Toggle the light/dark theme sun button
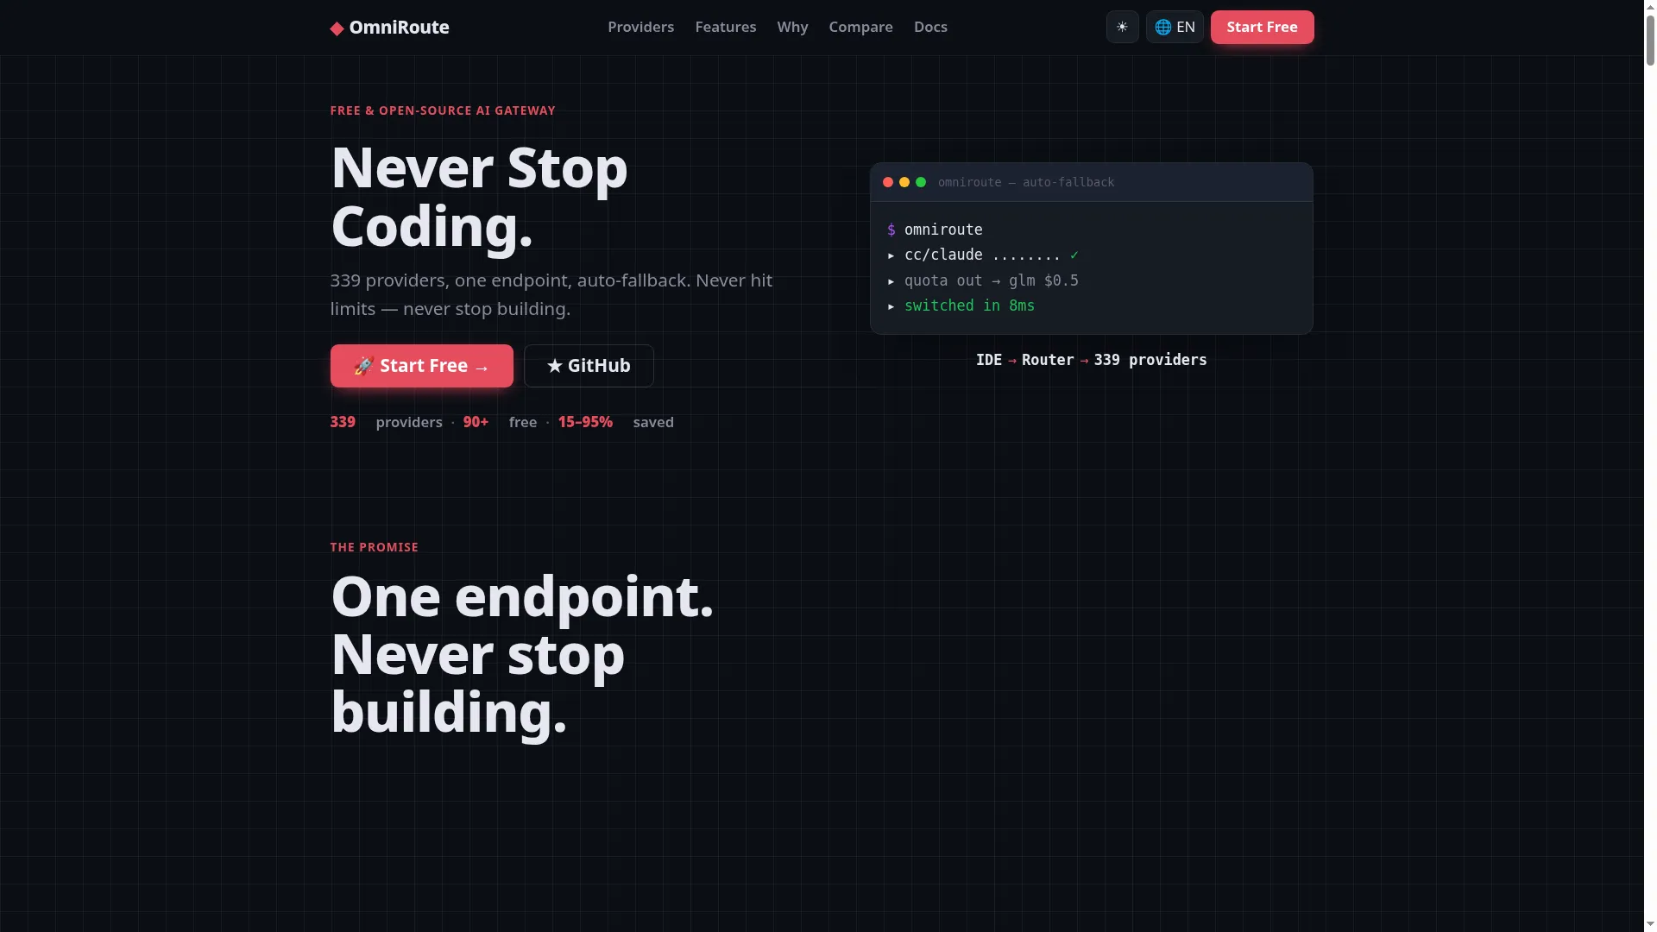The width and height of the screenshot is (1657, 932). point(1122,27)
